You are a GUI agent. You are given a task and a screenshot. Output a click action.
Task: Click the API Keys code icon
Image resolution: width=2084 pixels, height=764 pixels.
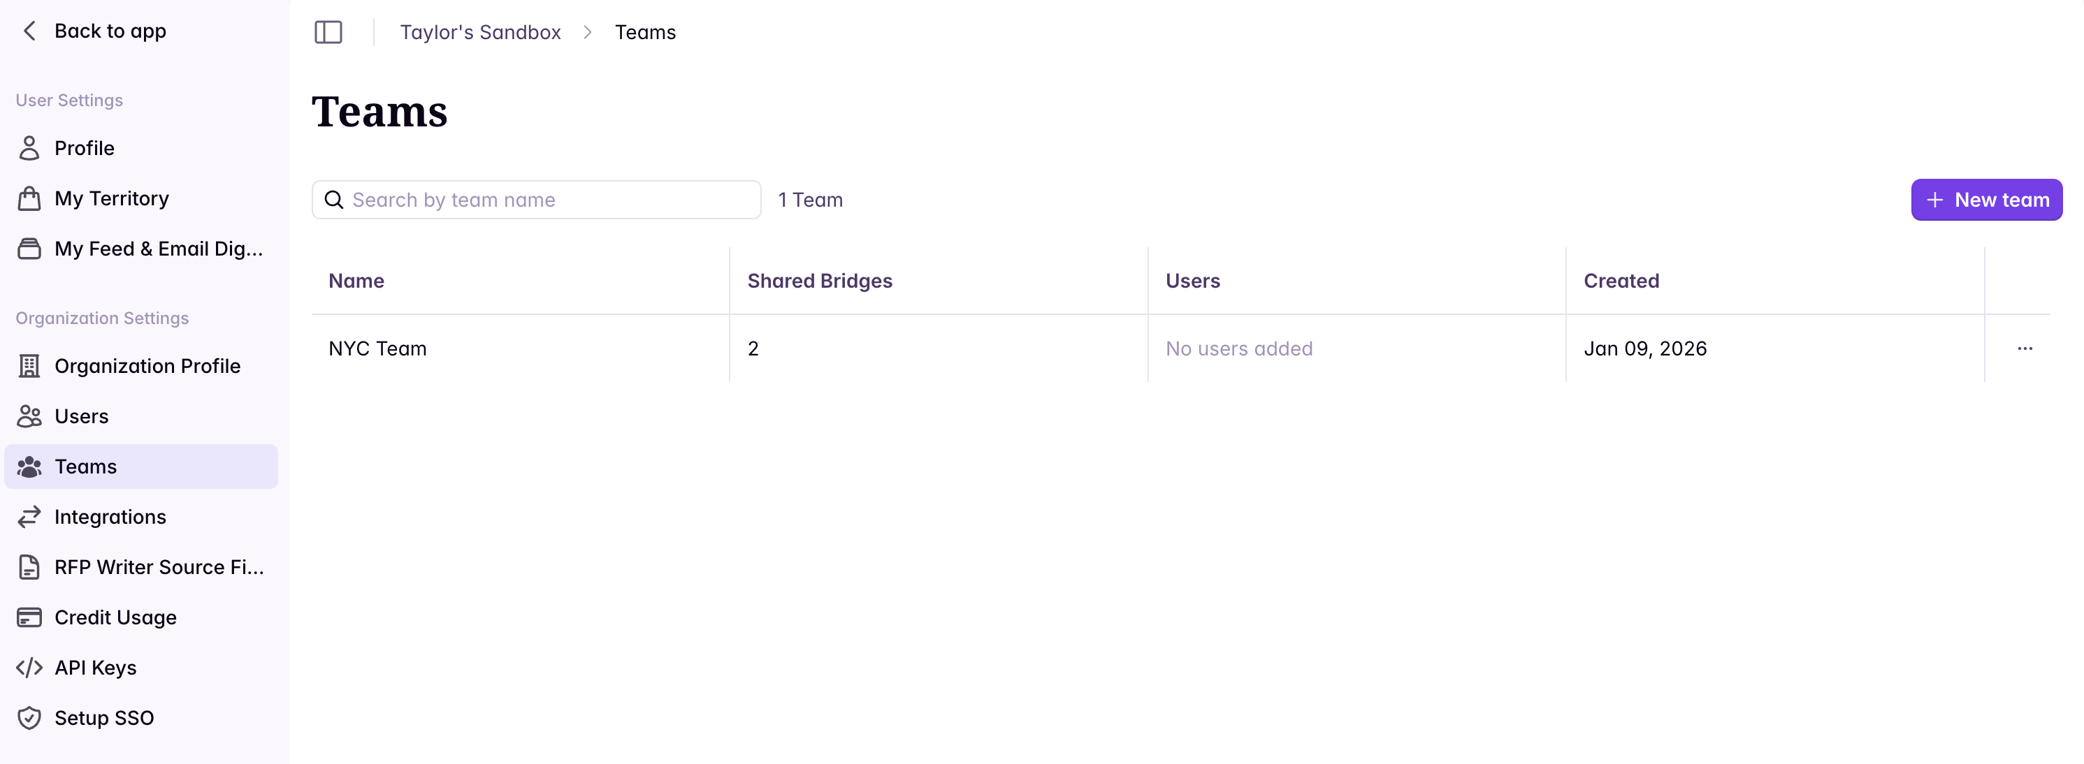(30, 667)
